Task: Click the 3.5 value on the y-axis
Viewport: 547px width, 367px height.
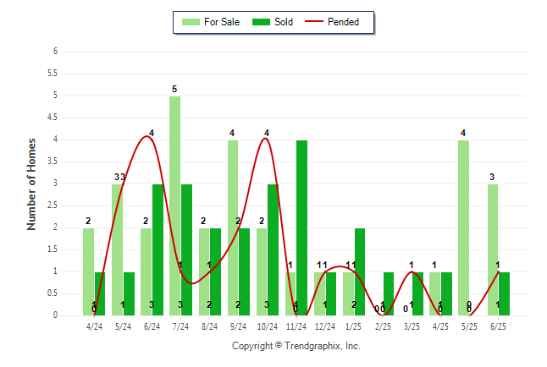Action: 52,162
